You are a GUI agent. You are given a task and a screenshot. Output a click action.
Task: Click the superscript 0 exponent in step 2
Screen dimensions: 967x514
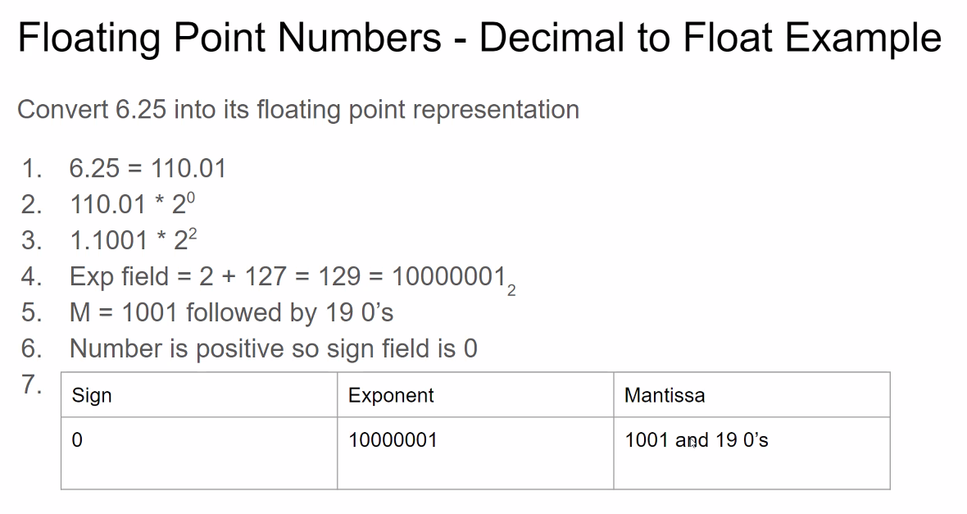pyautogui.click(x=189, y=198)
